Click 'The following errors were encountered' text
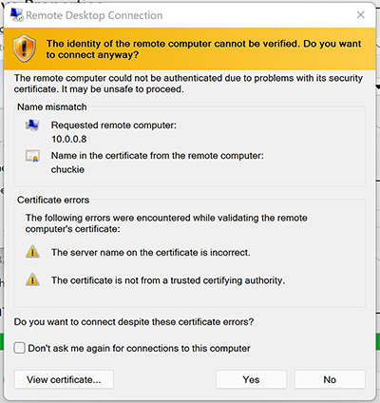 click(166, 223)
